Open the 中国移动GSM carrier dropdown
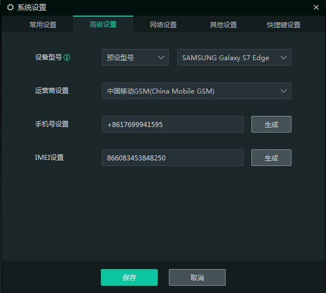Viewport: 326px width, 293px height. point(197,91)
